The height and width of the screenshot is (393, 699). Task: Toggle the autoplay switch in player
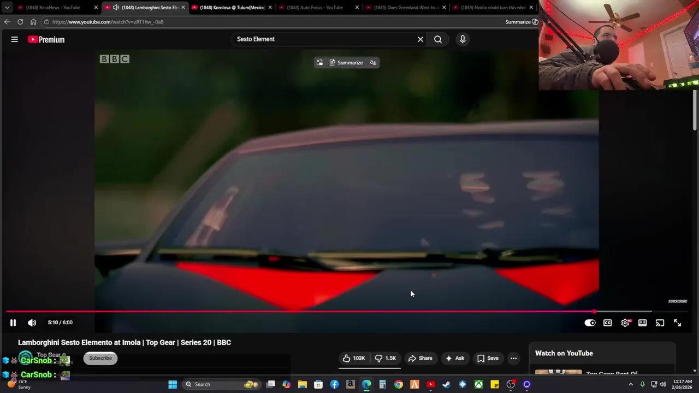590,323
